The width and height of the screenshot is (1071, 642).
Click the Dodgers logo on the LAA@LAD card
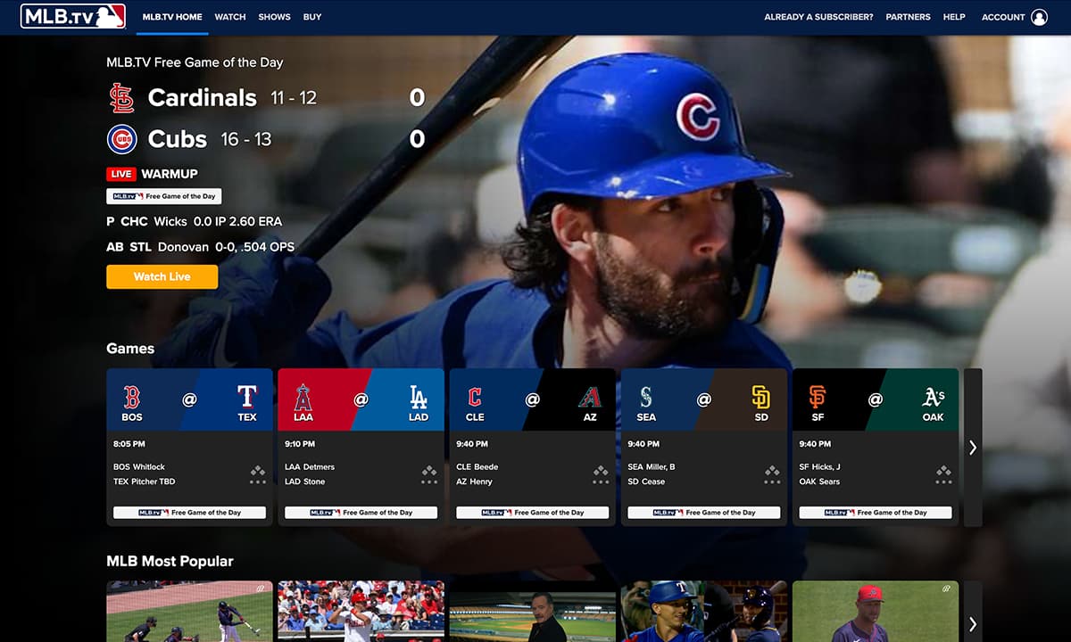pos(419,399)
